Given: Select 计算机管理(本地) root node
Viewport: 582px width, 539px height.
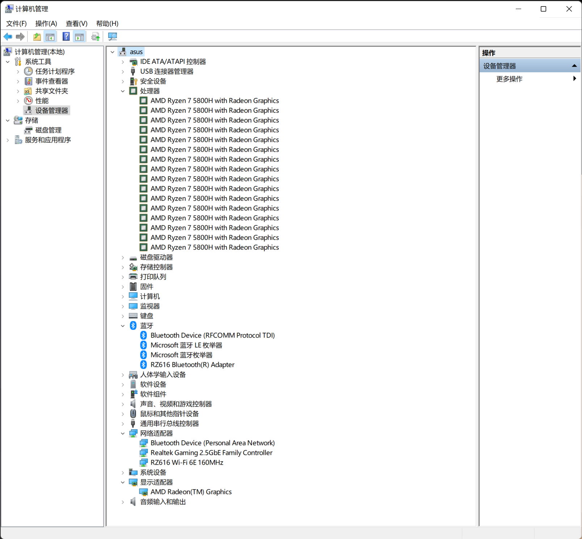Looking at the screenshot, I should tap(39, 52).
